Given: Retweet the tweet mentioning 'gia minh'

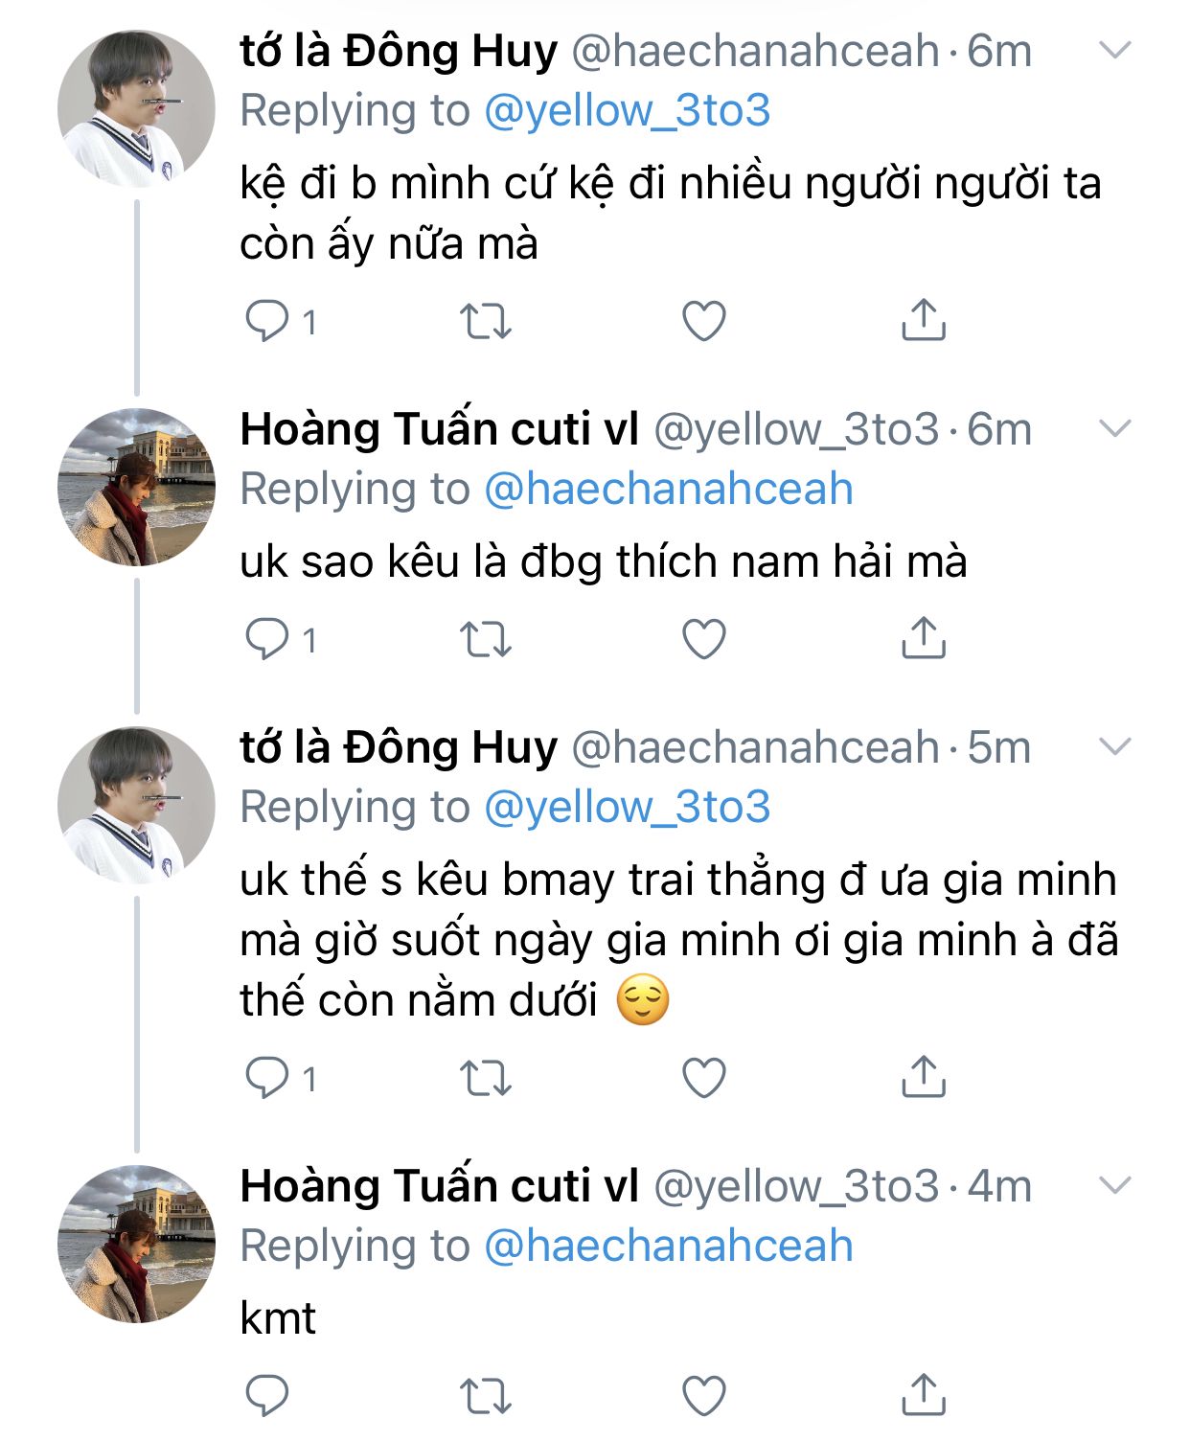Looking at the screenshot, I should [x=486, y=1079].
